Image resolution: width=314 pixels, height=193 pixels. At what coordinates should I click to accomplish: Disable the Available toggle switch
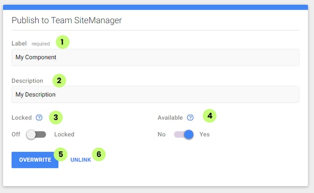pos(183,134)
